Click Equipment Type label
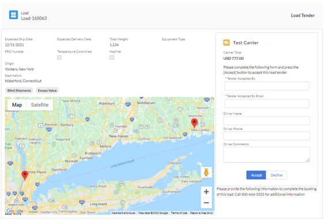This screenshot has height=220, width=325. click(173, 39)
